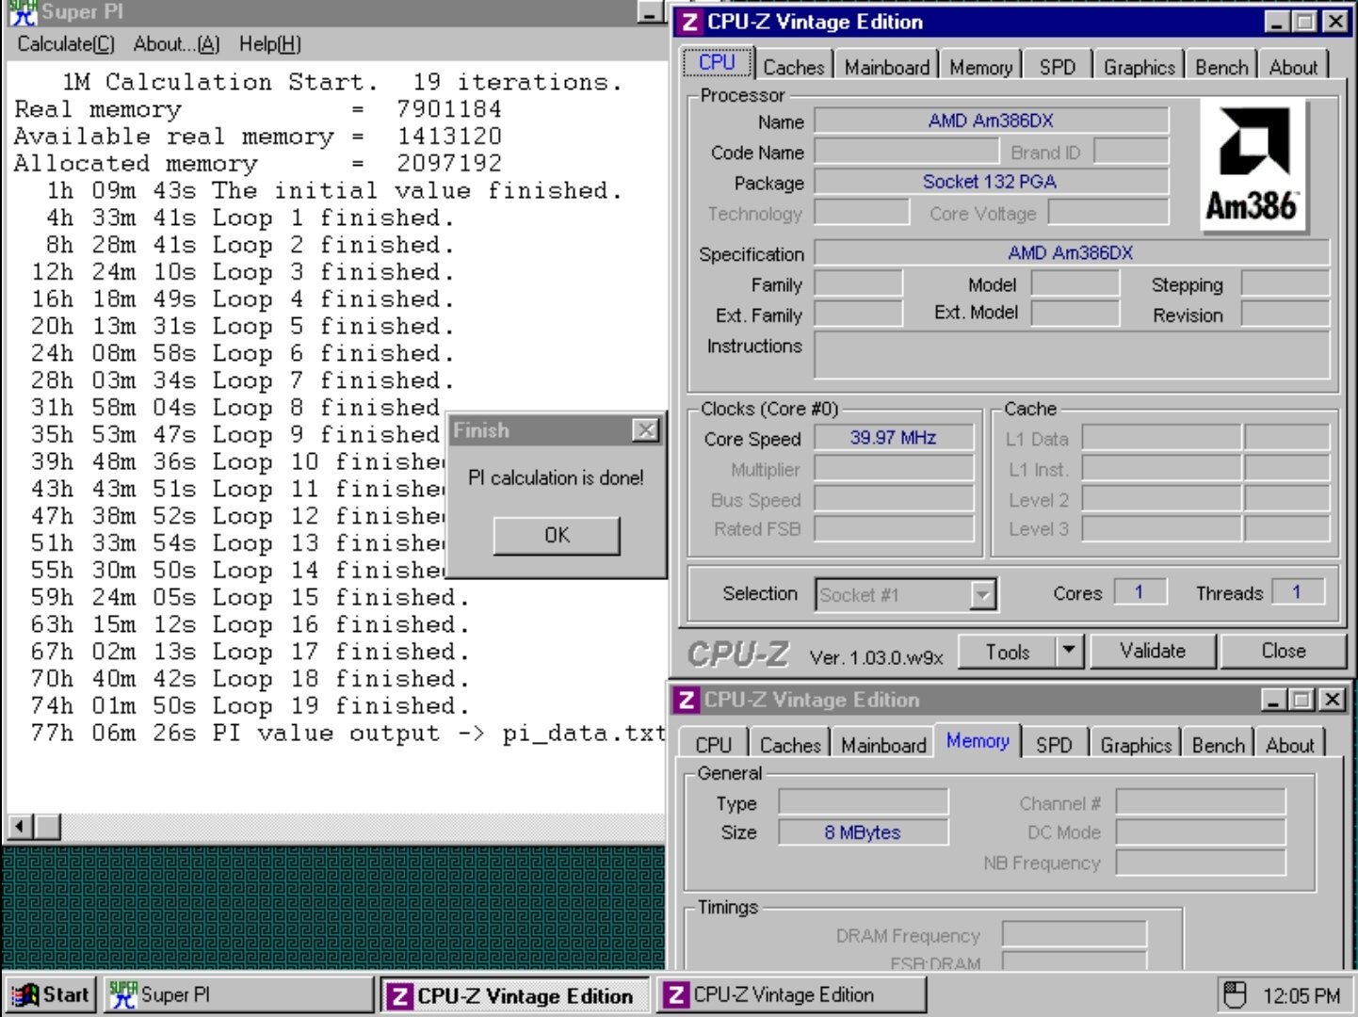Click the Name field showing AMD Am386DX
The image size is (1358, 1017).
click(991, 121)
